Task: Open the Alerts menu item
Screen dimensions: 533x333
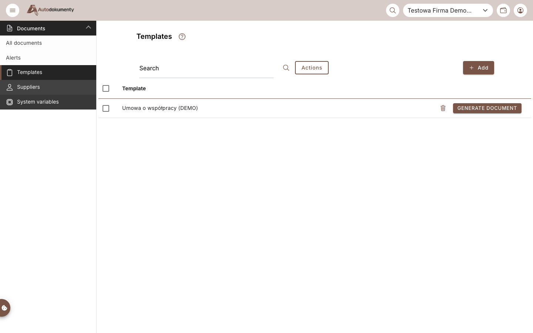Action: click(x=48, y=58)
